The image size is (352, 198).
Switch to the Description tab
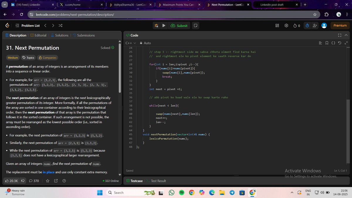tap(16, 35)
